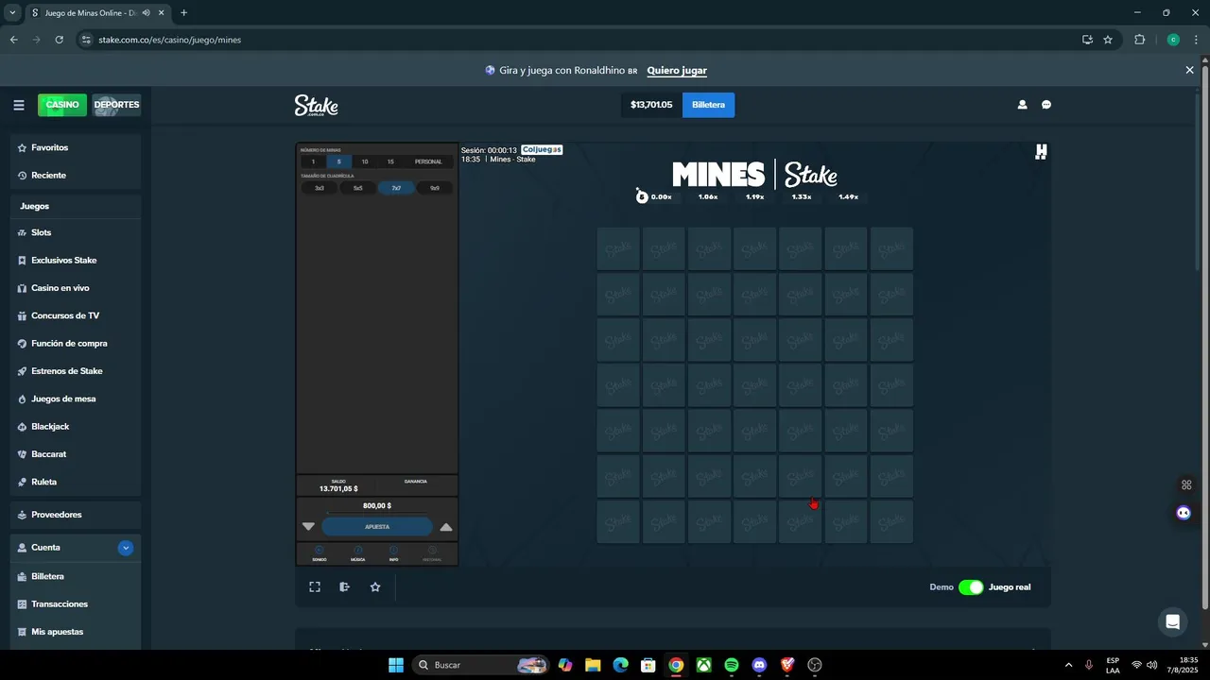This screenshot has width=1210, height=680.
Task: Switch to DEPORTES tab
Action: point(117,105)
